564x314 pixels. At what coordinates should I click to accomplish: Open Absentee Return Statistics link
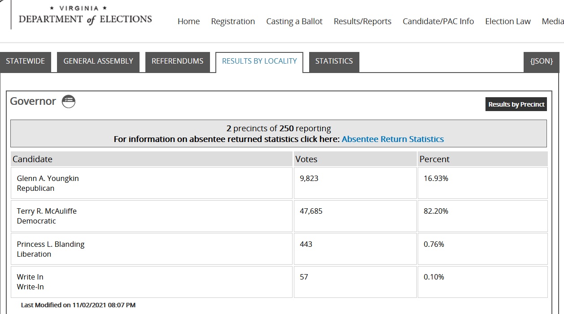[x=393, y=139]
